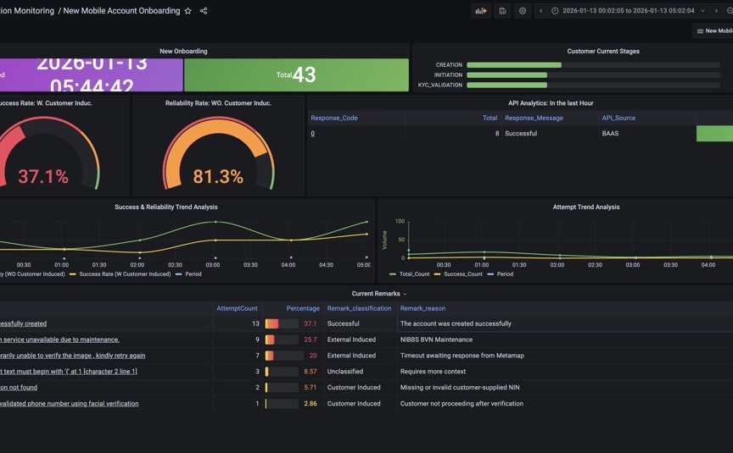This screenshot has height=453, width=733.
Task: Open dashboard settings gear
Action: coord(523,11)
